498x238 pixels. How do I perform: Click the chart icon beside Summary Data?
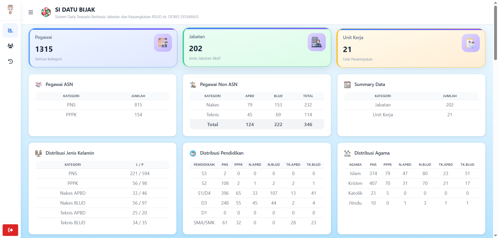tap(347, 84)
